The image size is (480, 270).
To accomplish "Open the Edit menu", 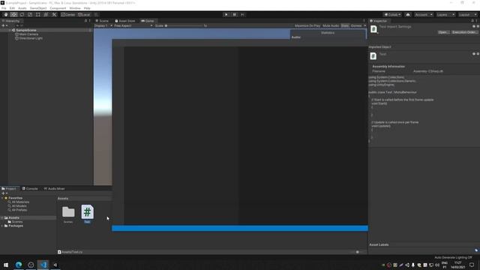I will [12, 8].
